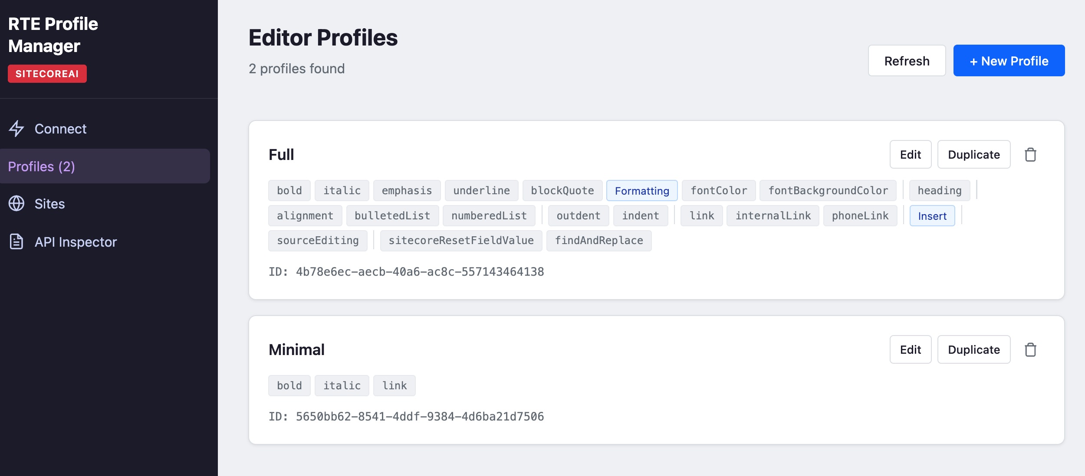Open API Inspector via the document icon
Viewport: 1085px width, 476px height.
[x=16, y=241]
